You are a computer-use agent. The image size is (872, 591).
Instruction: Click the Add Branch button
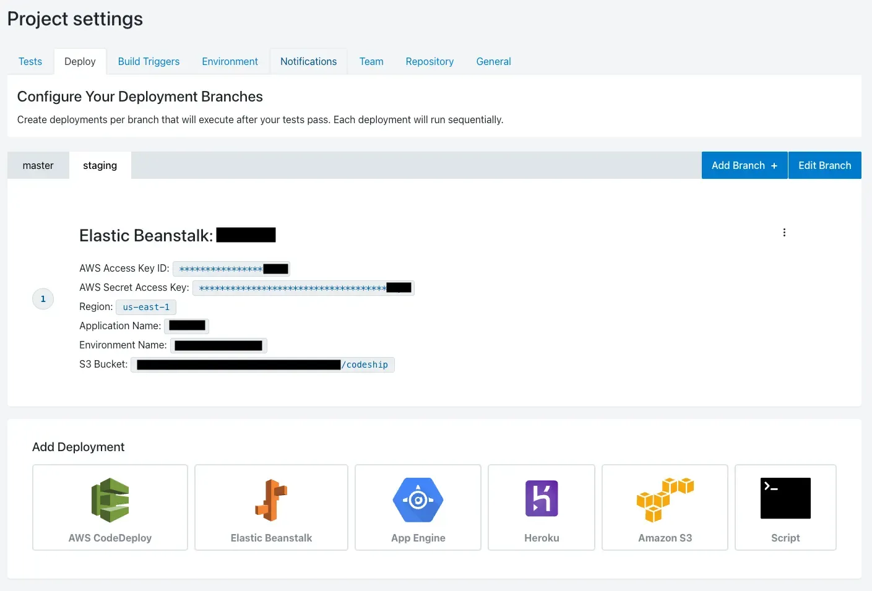pos(744,166)
